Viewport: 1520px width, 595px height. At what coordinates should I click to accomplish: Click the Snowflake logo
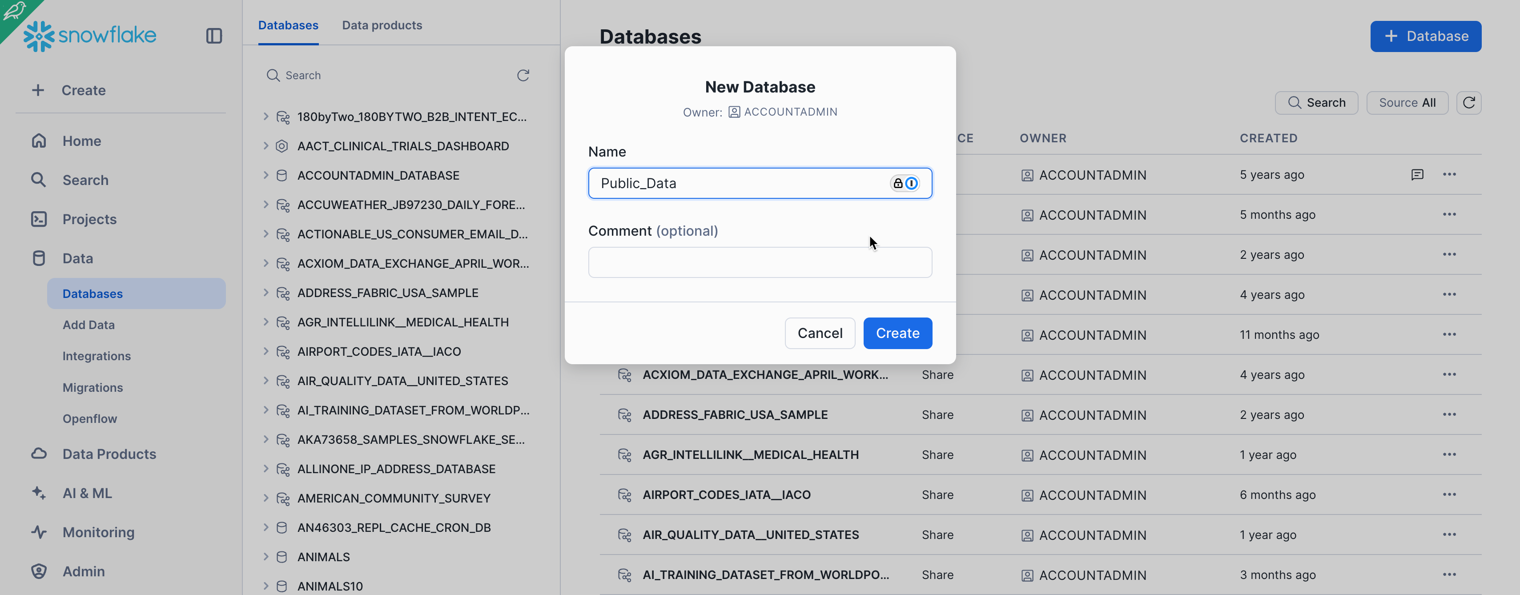(90, 36)
